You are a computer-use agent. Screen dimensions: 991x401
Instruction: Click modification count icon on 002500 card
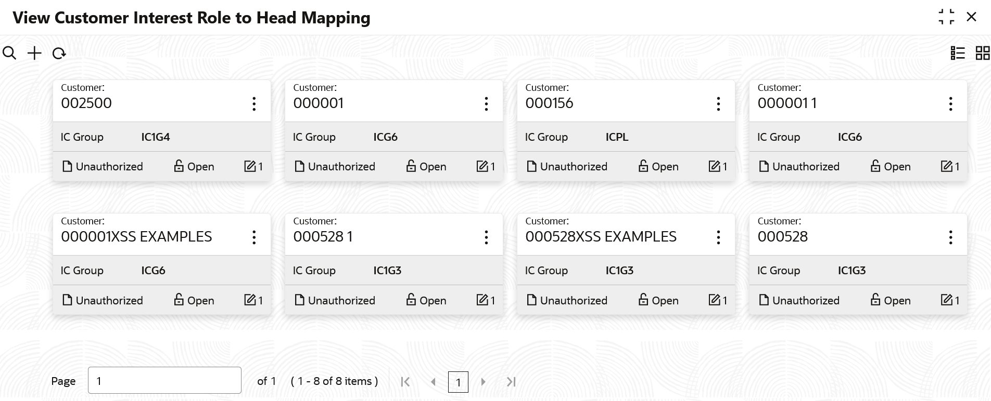250,166
